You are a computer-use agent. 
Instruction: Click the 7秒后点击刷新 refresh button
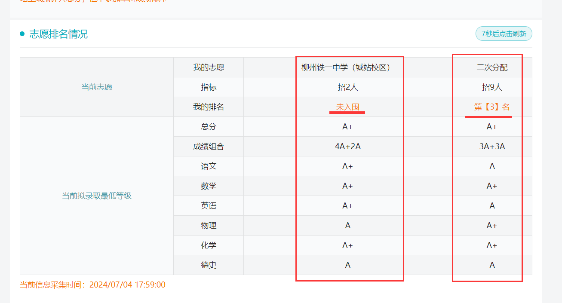(504, 34)
